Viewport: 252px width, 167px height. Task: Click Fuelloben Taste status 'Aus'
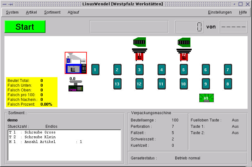click(235, 120)
